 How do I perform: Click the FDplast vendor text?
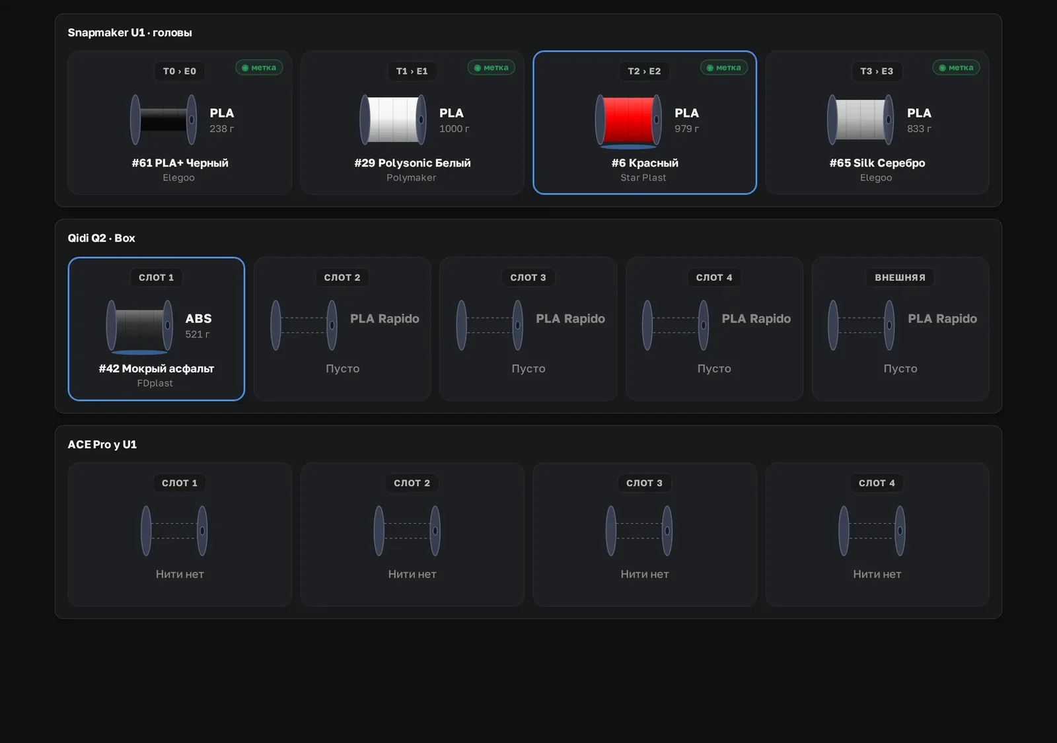coord(155,383)
